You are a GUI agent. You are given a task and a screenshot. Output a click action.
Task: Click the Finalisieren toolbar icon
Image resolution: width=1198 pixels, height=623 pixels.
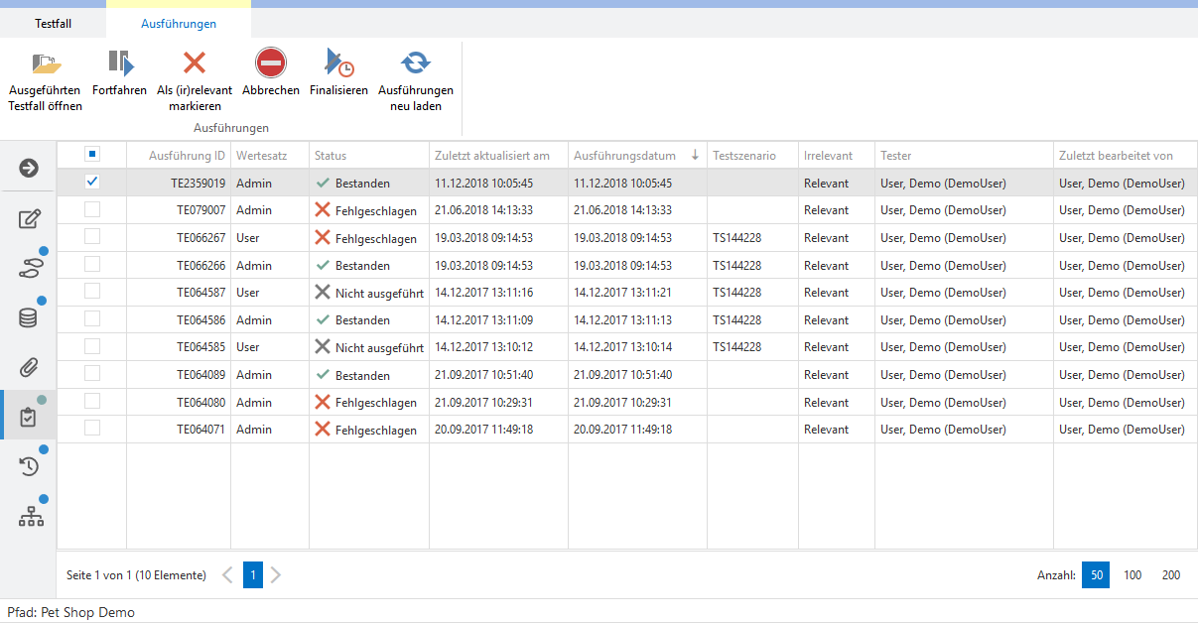click(338, 65)
